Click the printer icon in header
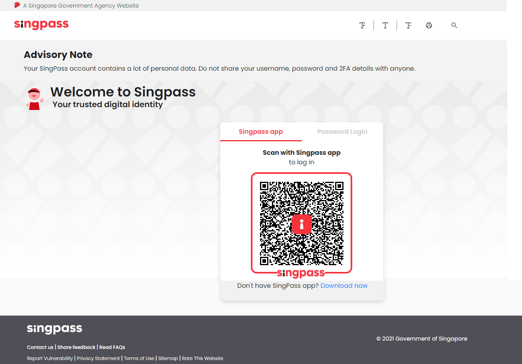 tap(429, 25)
